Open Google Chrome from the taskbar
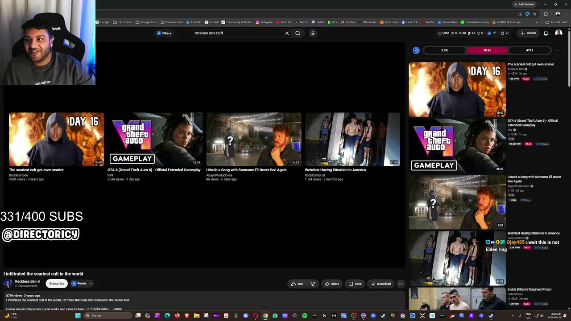 click(x=265, y=316)
